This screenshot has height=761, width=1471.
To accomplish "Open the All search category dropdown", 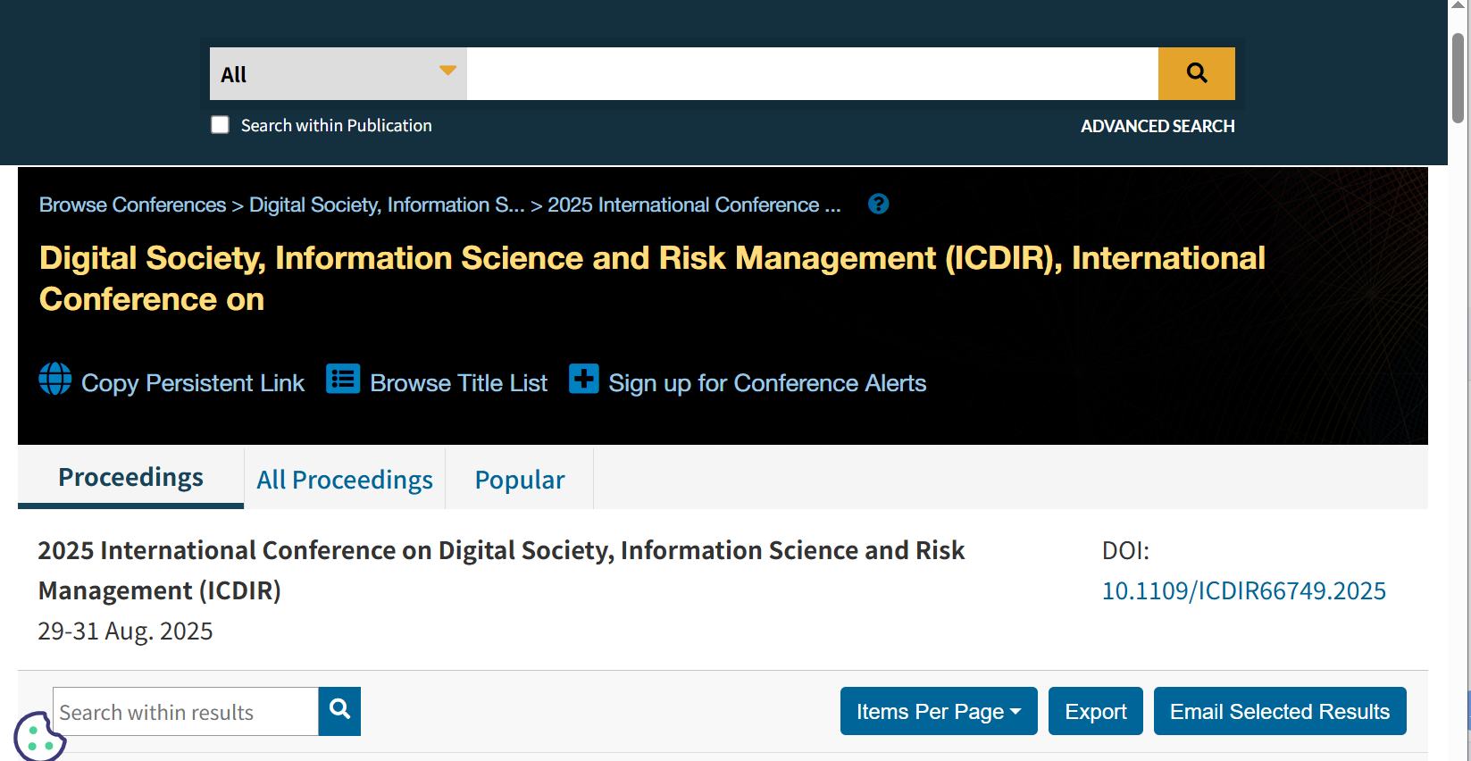I will tap(338, 73).
